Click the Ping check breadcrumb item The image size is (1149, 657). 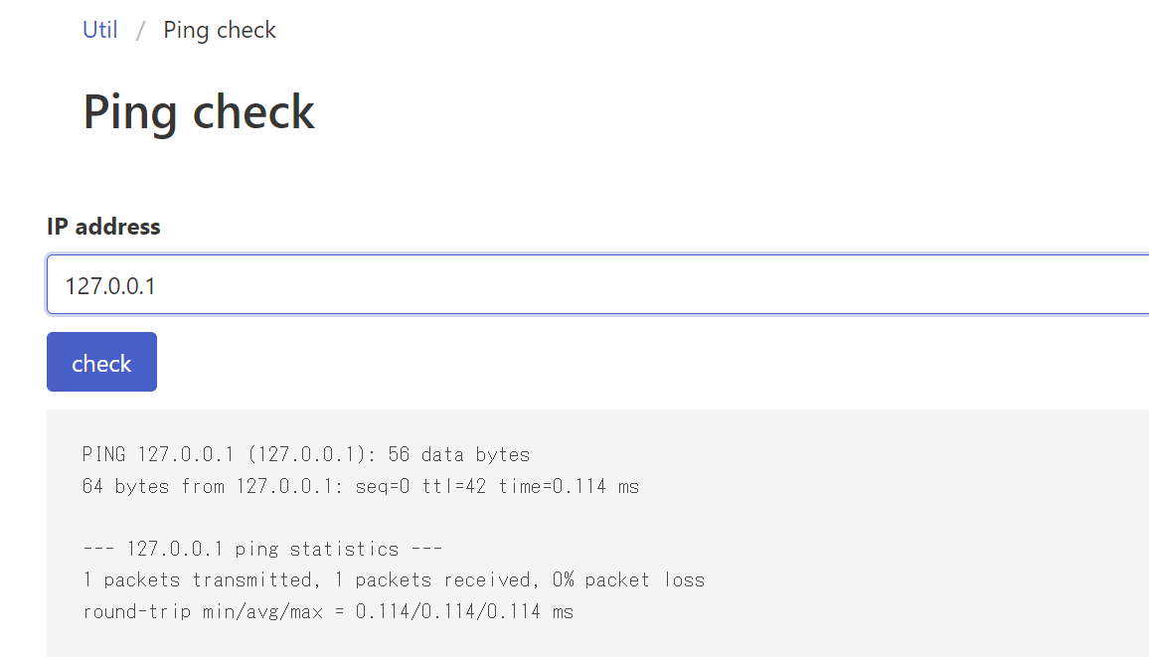pyautogui.click(x=219, y=30)
